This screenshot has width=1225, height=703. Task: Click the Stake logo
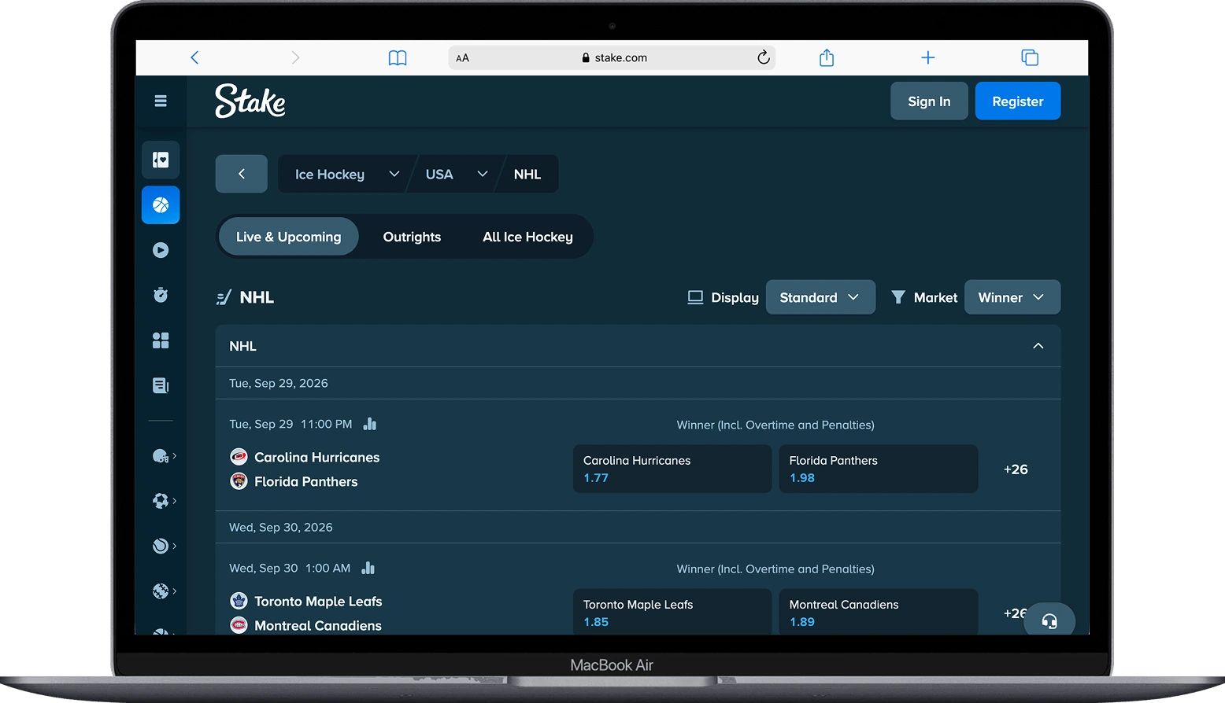[x=250, y=101]
